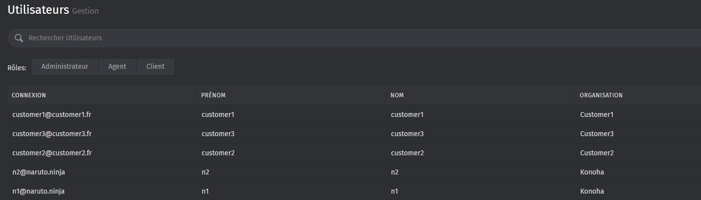Sort by the CONNEXION column header
Image resolution: width=701 pixels, height=200 pixels.
tap(29, 95)
